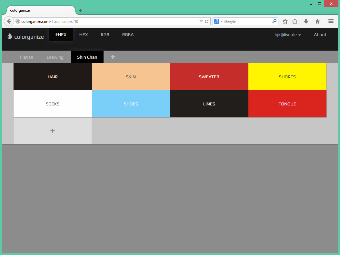Switch to the Drawing palette tab
This screenshot has width=340, height=255.
tap(55, 57)
